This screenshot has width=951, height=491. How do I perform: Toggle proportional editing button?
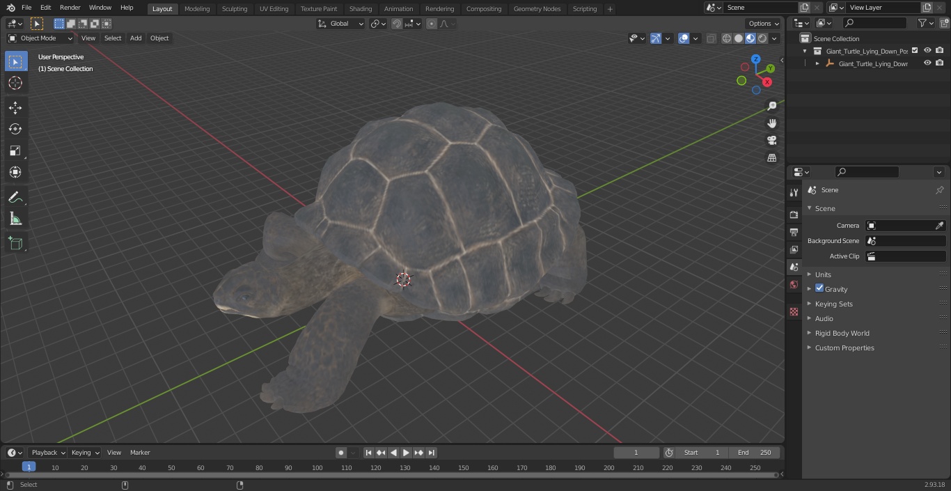[432, 24]
